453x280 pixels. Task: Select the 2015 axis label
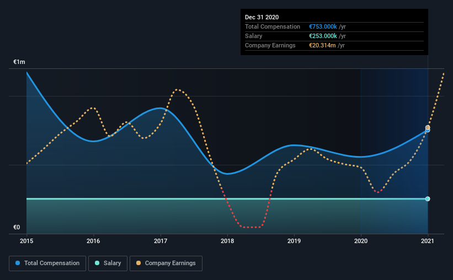coord(26,241)
